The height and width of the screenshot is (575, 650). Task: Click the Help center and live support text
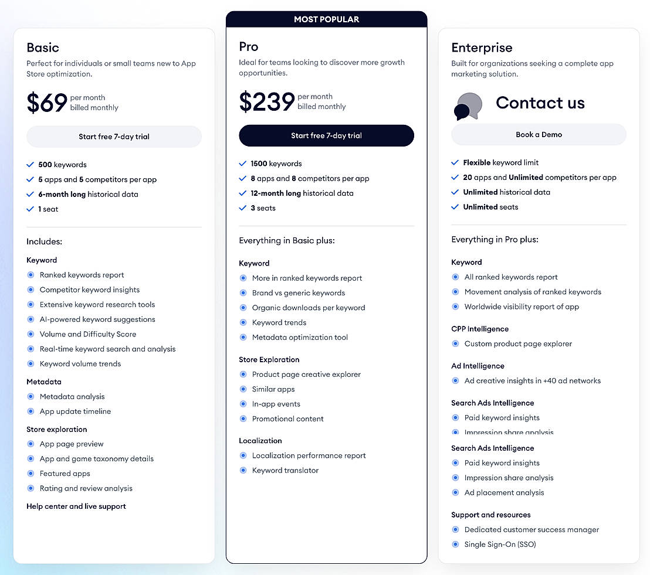pos(76,506)
